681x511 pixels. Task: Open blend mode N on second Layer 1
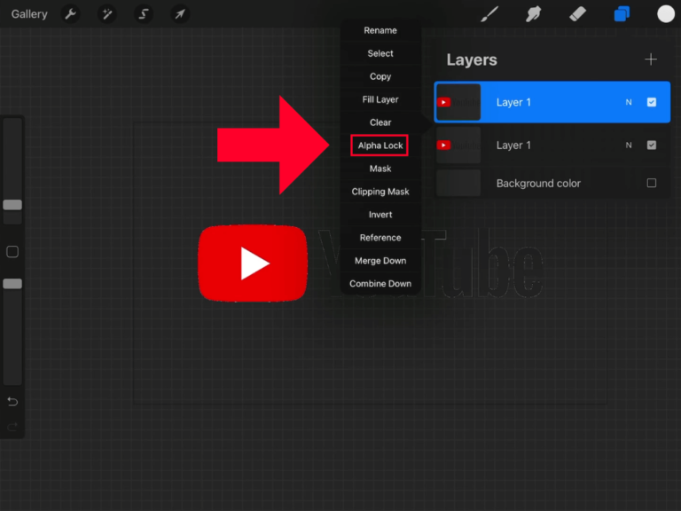(628, 145)
